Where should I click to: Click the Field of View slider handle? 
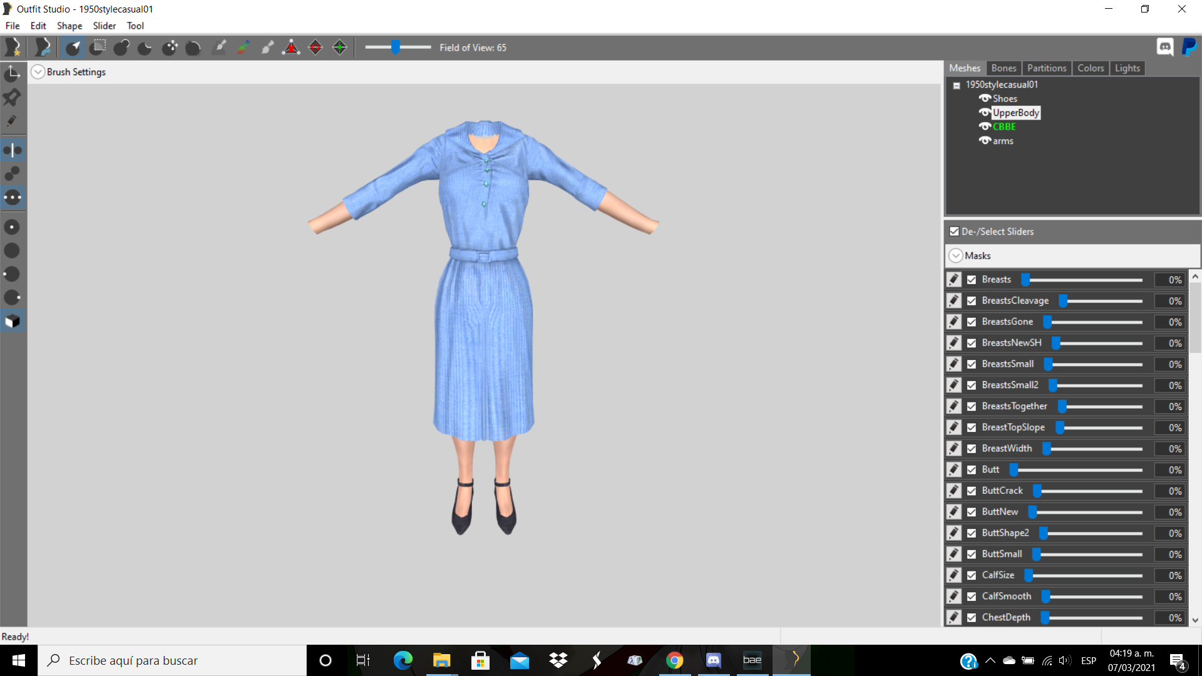pos(396,48)
